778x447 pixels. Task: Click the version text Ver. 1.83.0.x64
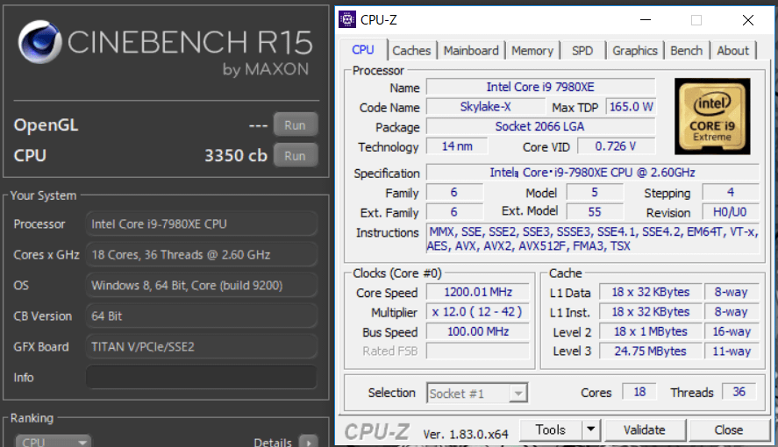coord(466,435)
